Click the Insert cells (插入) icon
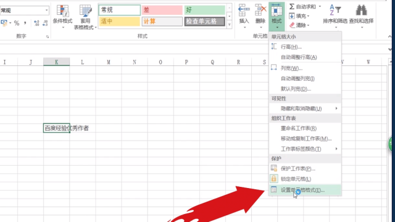 click(244, 10)
